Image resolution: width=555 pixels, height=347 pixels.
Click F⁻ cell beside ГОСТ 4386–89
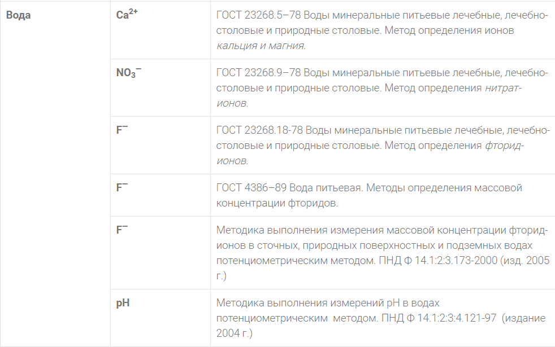(122, 188)
